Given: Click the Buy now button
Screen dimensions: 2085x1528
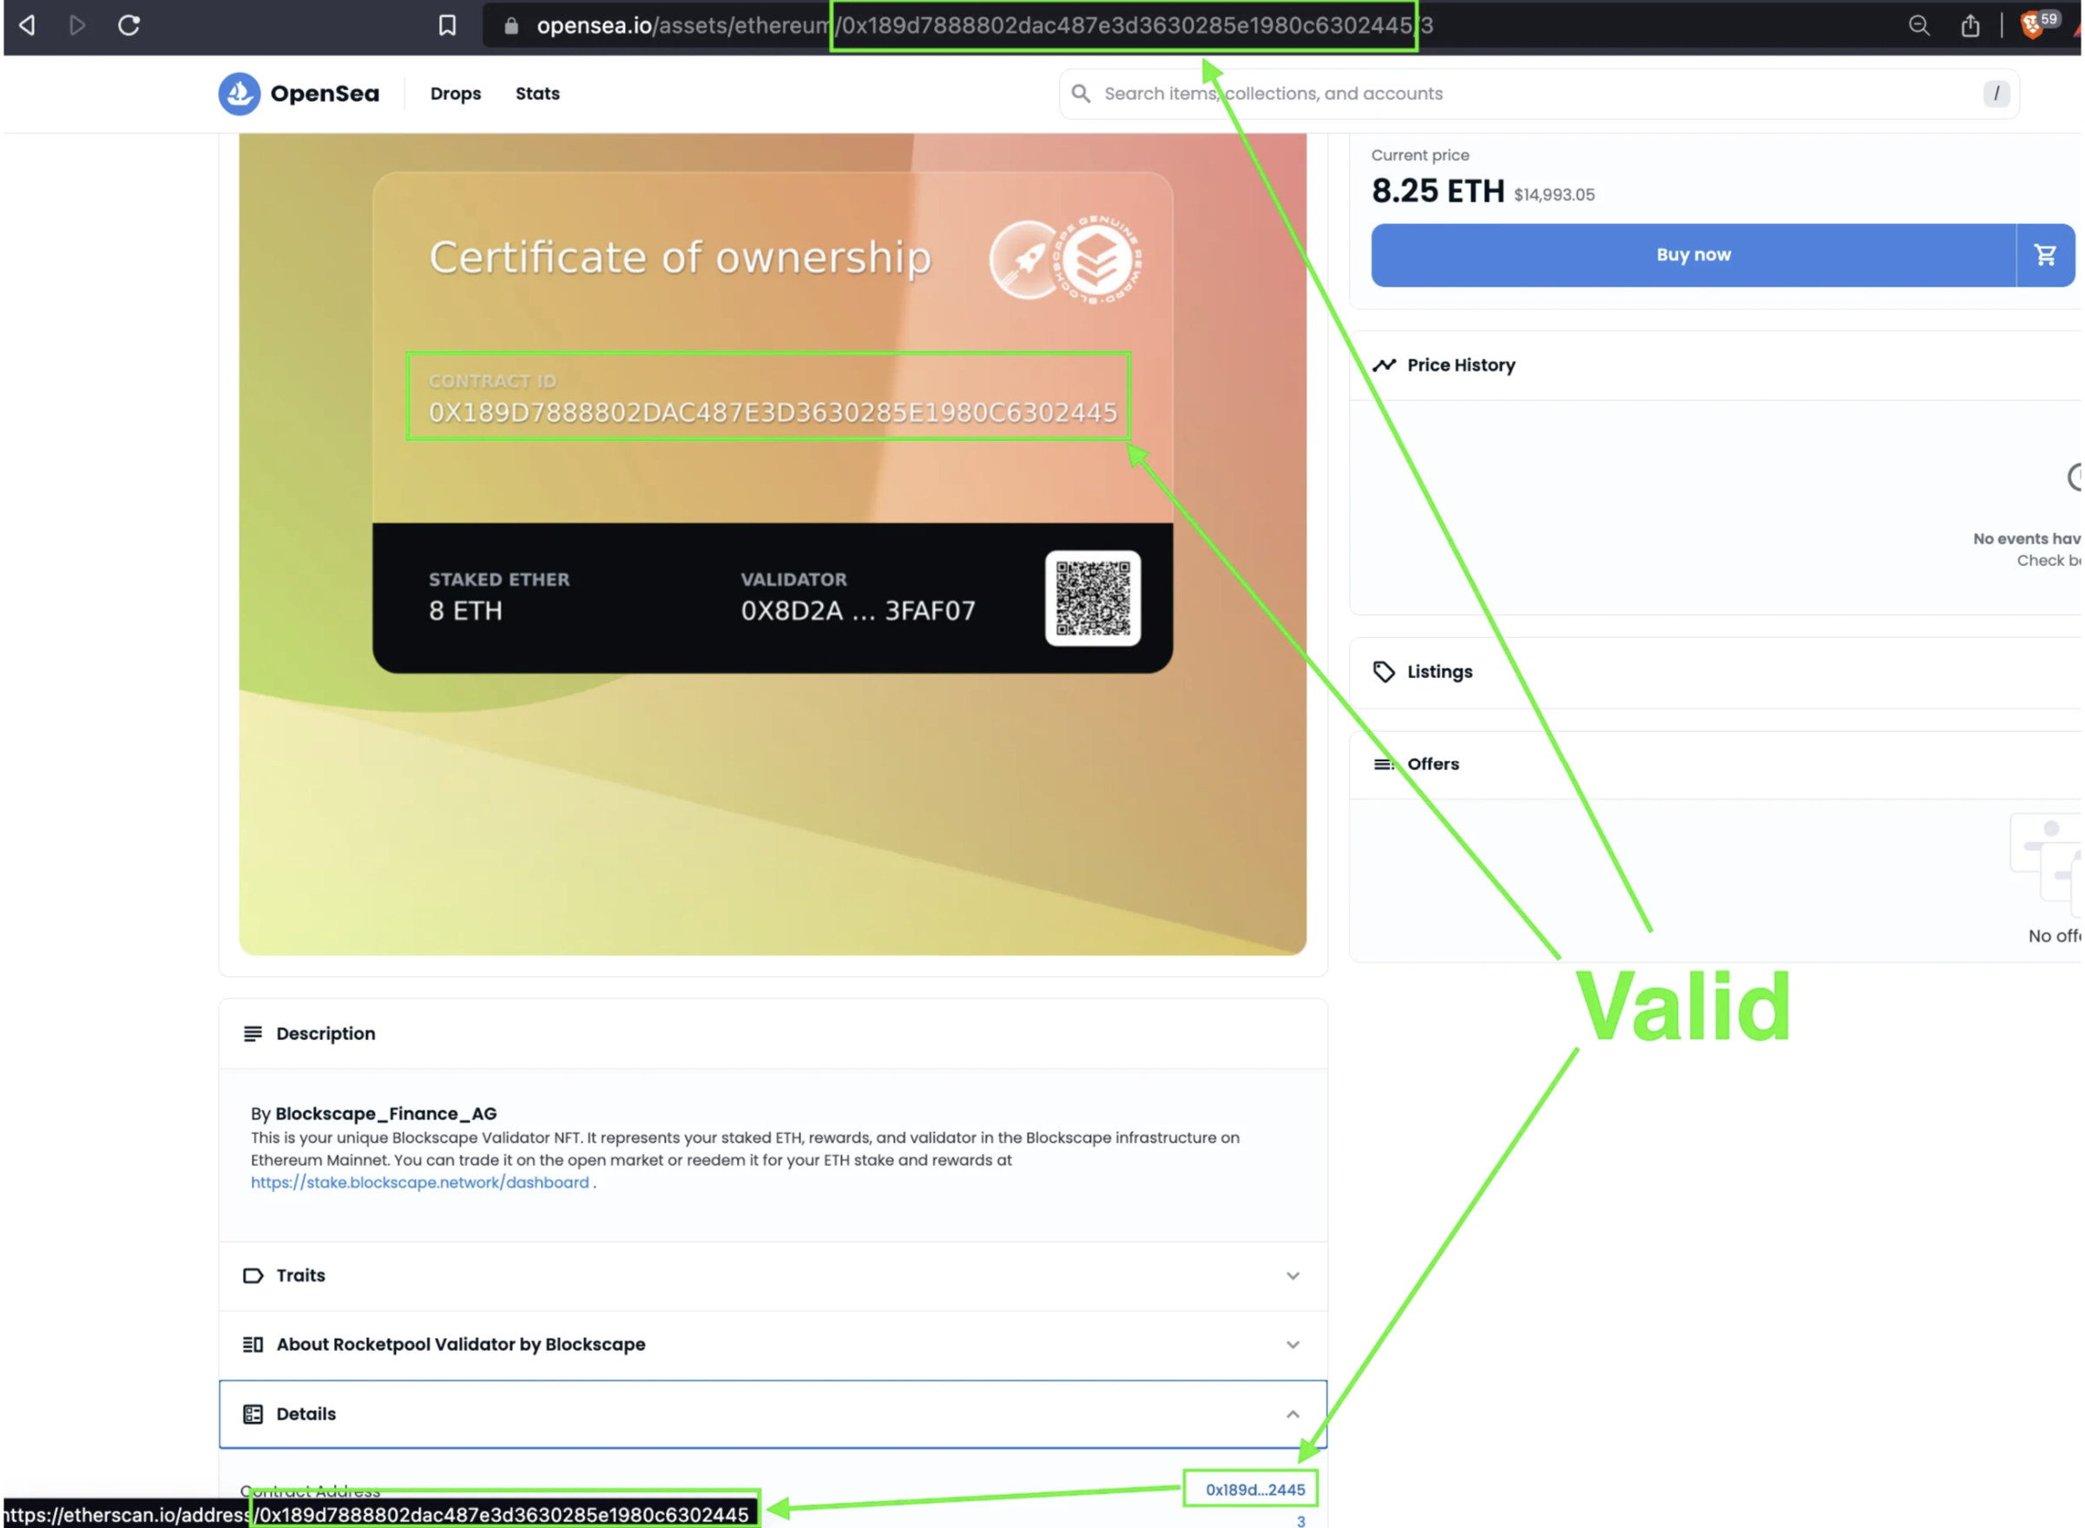Looking at the screenshot, I should pos(1692,255).
